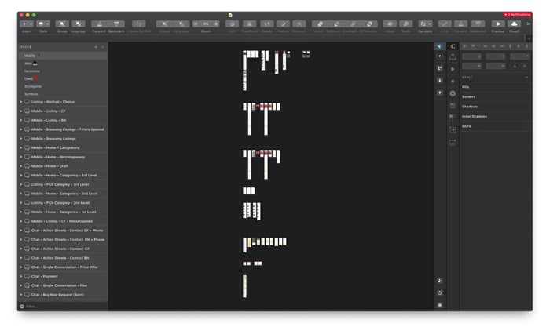Add a new page with plus button
This screenshot has width=550, height=334.
click(96, 47)
